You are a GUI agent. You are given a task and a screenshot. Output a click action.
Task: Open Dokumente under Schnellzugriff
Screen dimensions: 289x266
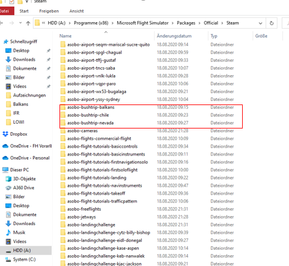click(25, 68)
